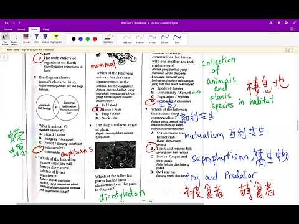Pick the Pen drawing tool
The image size is (299, 224).
coord(37,39)
